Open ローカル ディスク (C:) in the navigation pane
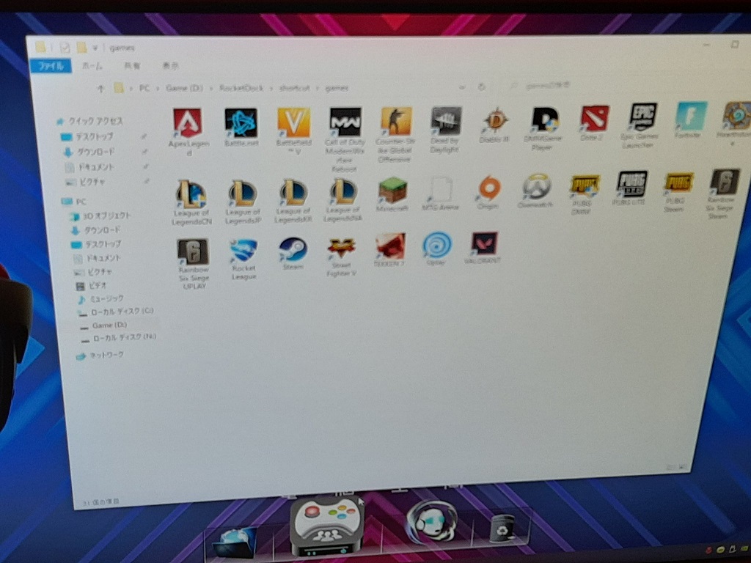Image resolution: width=751 pixels, height=563 pixels. click(116, 312)
